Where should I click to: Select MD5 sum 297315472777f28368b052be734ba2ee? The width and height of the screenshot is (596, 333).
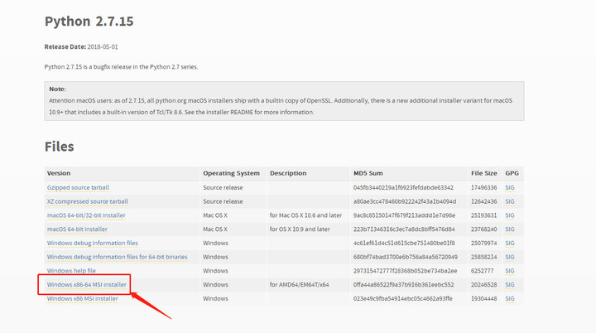tap(405, 271)
